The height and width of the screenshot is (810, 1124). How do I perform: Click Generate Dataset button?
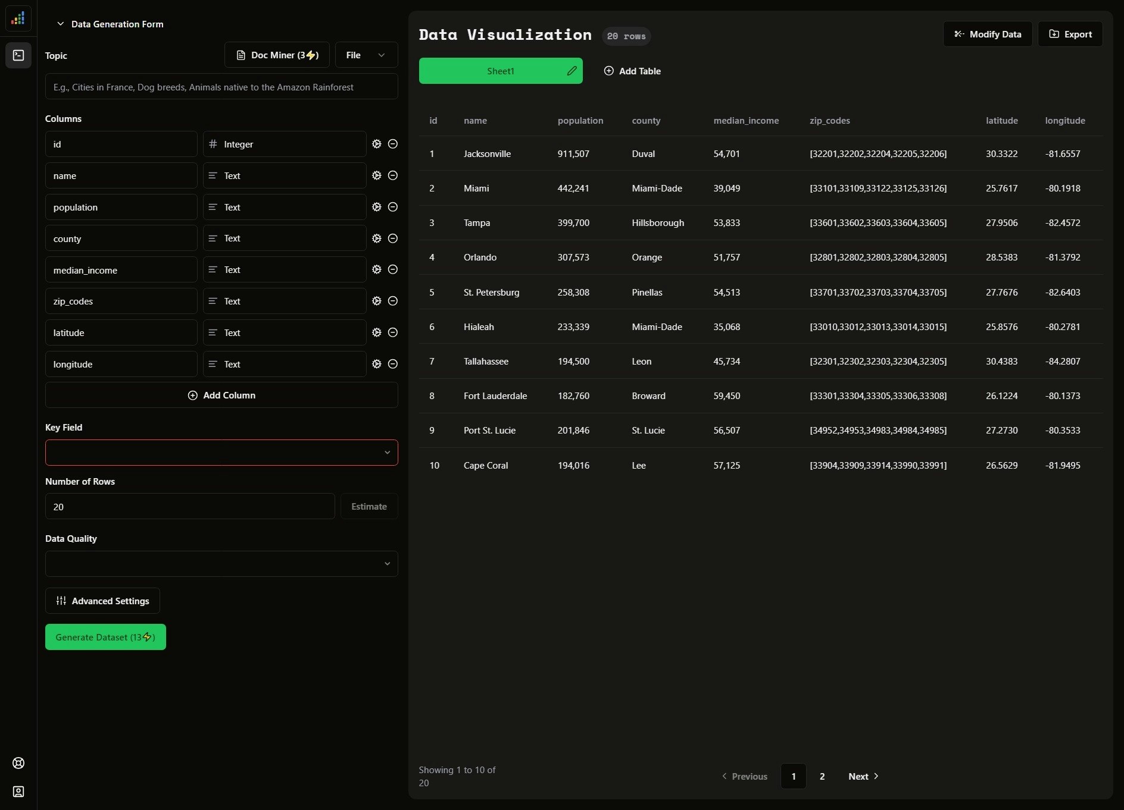click(105, 637)
